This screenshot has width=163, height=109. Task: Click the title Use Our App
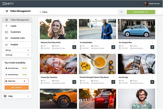[x=123, y=77]
